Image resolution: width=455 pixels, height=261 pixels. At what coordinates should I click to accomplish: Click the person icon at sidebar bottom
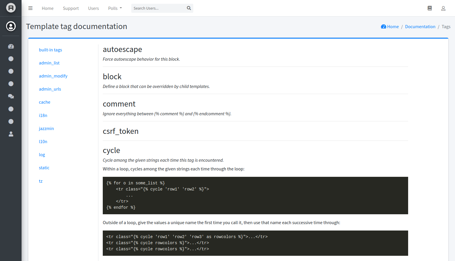tap(11, 134)
